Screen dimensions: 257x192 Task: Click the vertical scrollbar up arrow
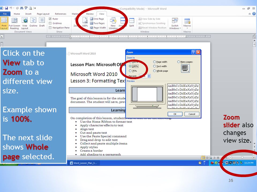point(254,40)
